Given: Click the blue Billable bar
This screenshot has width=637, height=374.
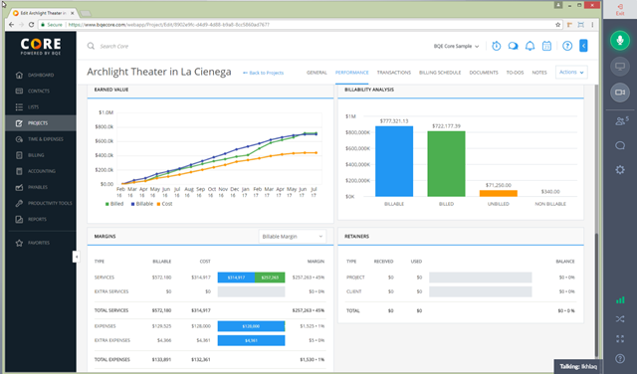Looking at the screenshot, I should point(394,161).
